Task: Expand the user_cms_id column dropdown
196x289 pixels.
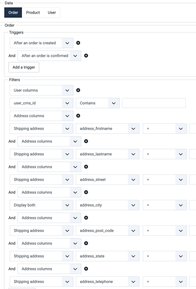Action: click(x=41, y=103)
